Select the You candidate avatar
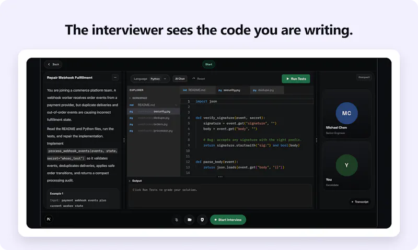Viewport: 418px width, 250px height. (x=346, y=165)
